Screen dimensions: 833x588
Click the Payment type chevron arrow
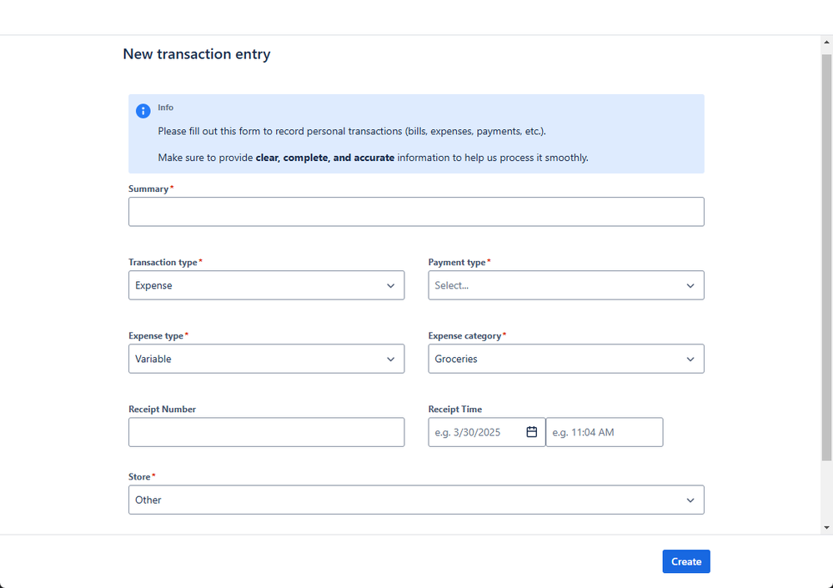(x=690, y=285)
